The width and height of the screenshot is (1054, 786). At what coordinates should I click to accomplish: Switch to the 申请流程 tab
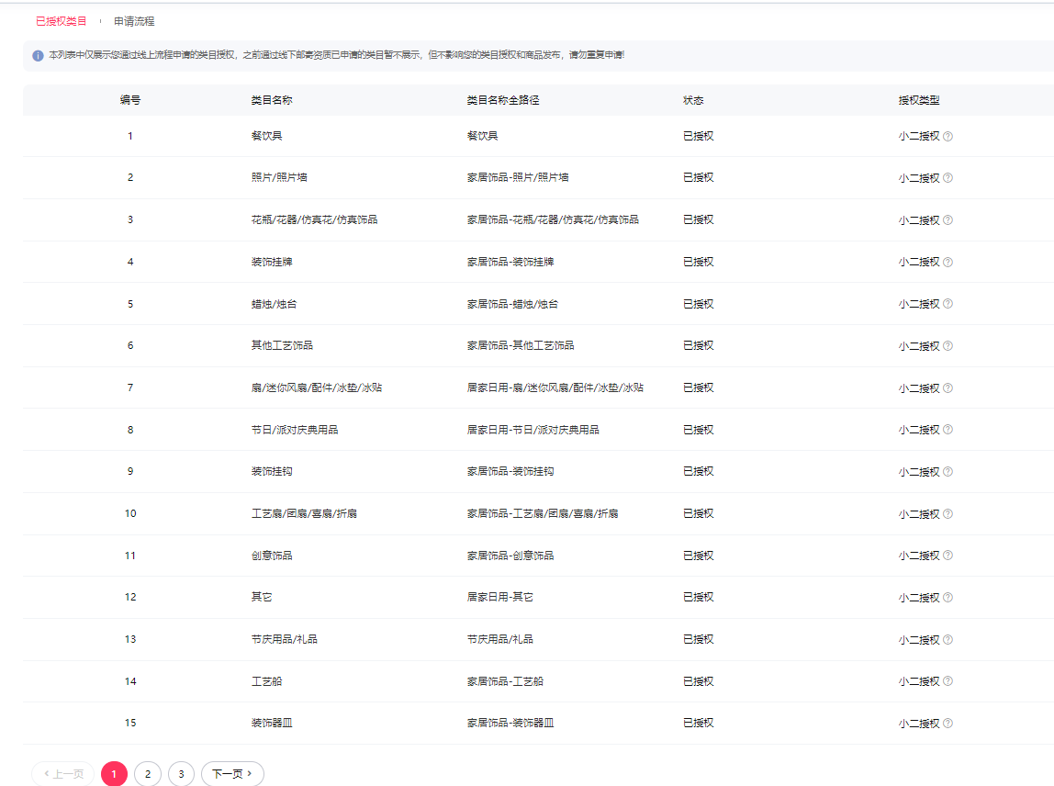tap(134, 21)
